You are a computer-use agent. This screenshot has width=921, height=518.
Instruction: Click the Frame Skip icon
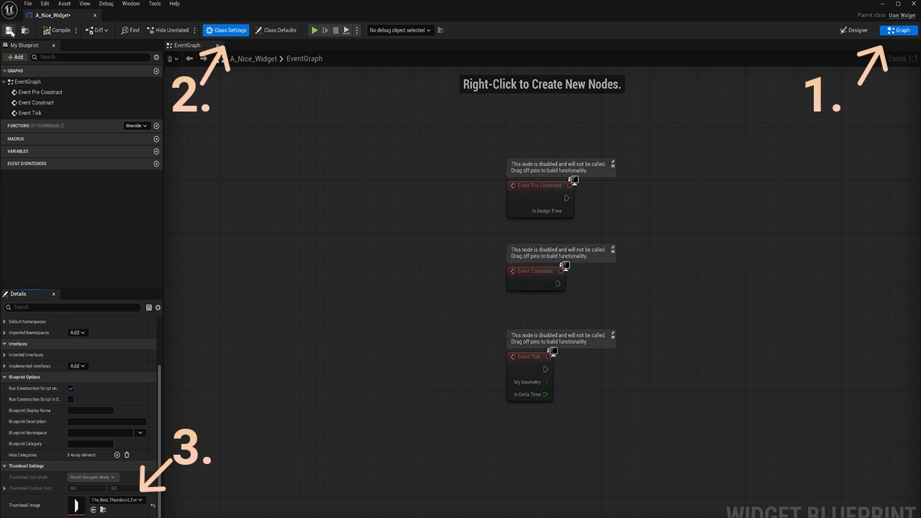325,30
